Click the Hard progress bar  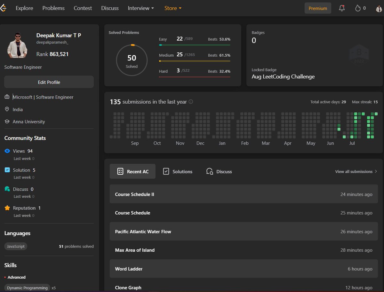click(x=195, y=77)
